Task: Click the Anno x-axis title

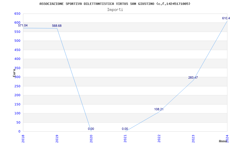Action: click(223, 141)
